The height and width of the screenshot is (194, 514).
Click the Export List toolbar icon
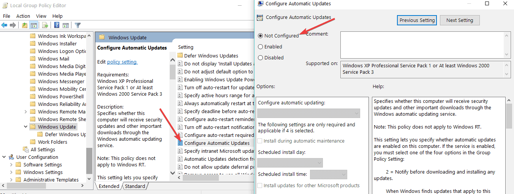[x=45, y=25]
